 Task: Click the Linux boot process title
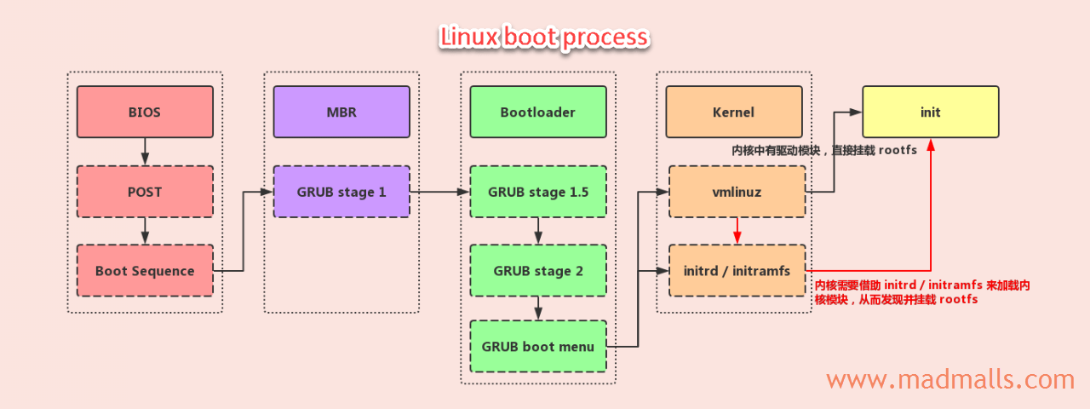[x=544, y=37]
